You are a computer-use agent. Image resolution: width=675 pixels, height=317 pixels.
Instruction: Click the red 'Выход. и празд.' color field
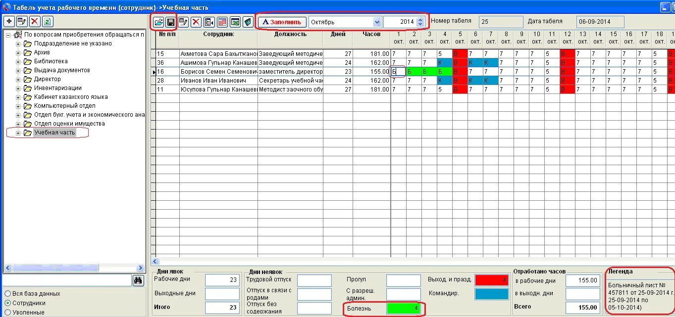coord(492,280)
